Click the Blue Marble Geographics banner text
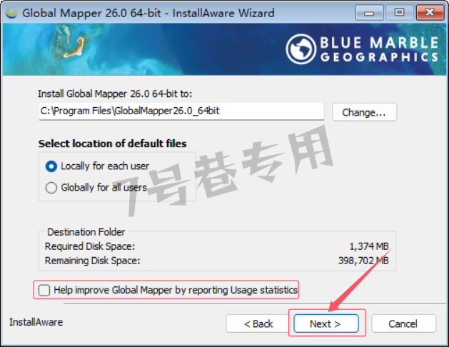Viewport: 449px width, 347px height. tap(379, 49)
